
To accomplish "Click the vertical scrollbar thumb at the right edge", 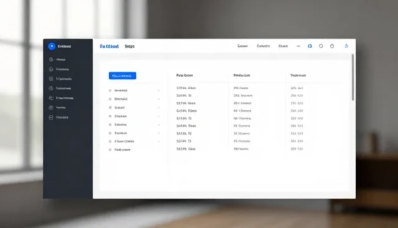I will click(x=353, y=77).
